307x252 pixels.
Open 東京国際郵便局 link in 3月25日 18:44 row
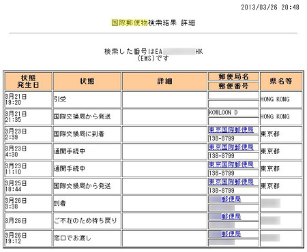click(231, 182)
